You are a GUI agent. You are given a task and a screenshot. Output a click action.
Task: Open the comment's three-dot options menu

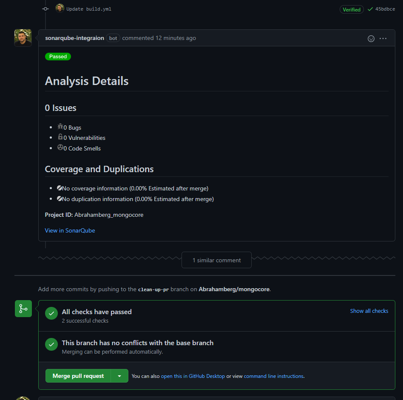point(383,39)
